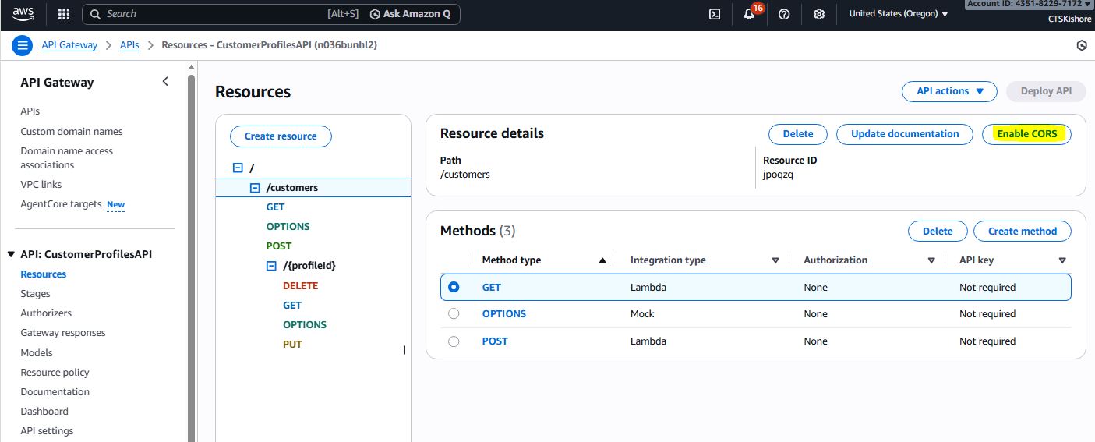The width and height of the screenshot is (1095, 442).
Task: Open the United States (Oregon) region selector
Action: point(898,14)
